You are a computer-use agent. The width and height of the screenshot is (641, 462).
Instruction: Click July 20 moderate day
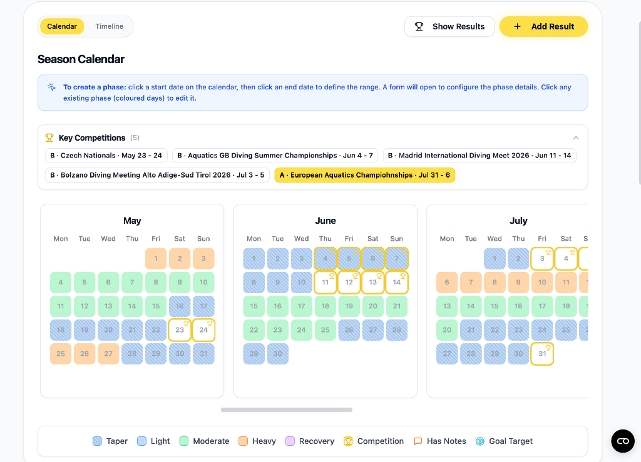[447, 329]
